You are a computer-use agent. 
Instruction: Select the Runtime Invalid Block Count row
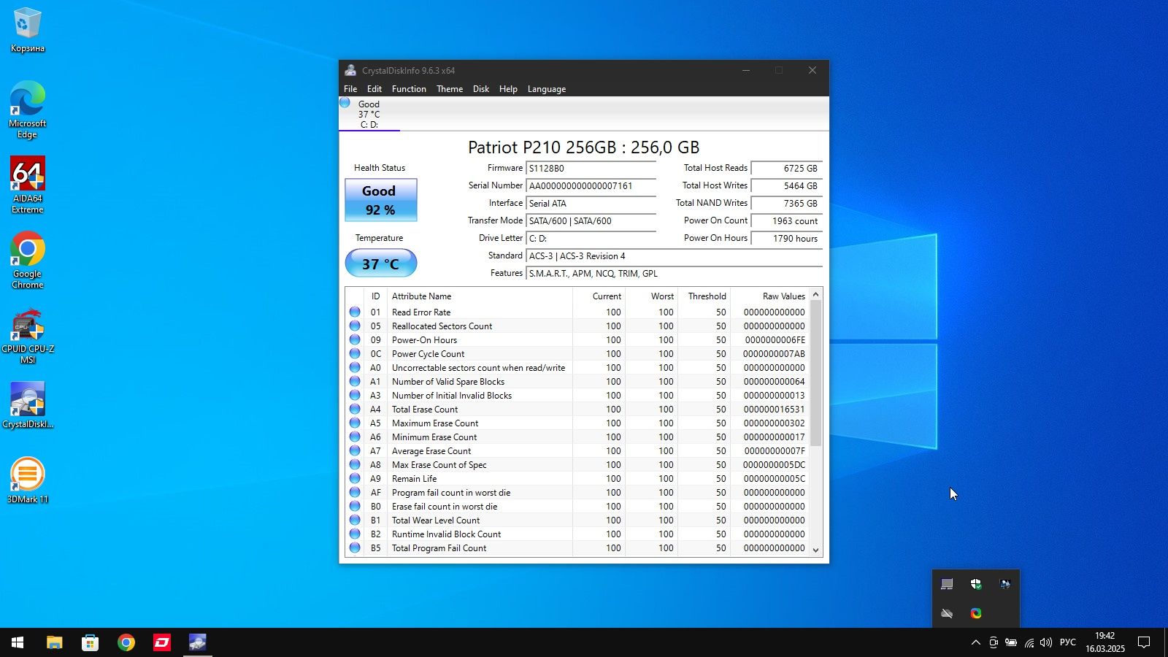pos(577,534)
